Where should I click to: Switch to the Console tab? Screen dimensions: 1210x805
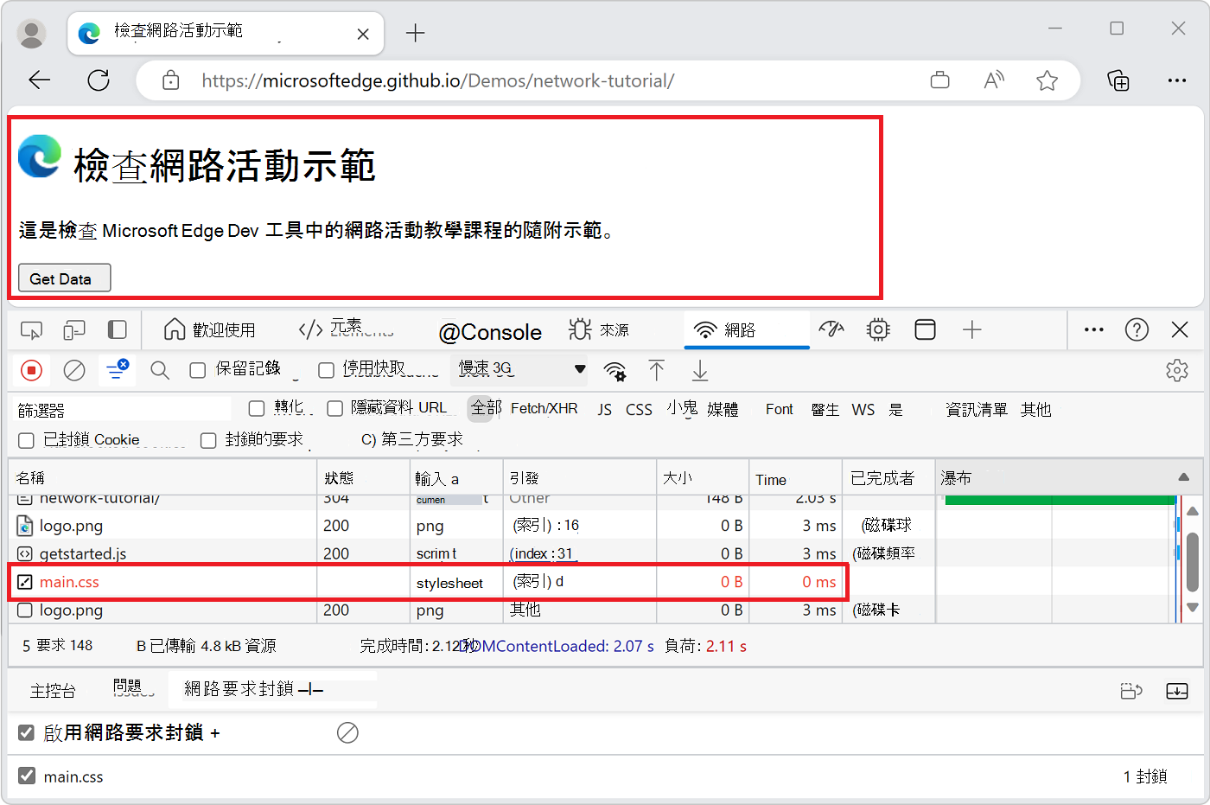coord(491,330)
